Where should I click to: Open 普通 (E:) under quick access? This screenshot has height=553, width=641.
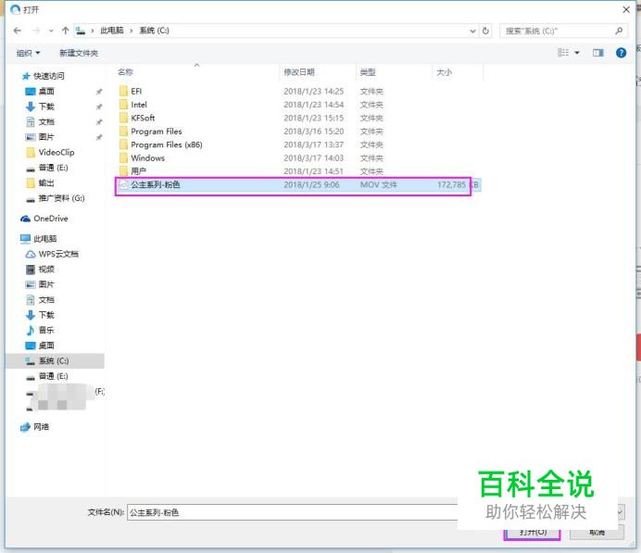(x=53, y=168)
